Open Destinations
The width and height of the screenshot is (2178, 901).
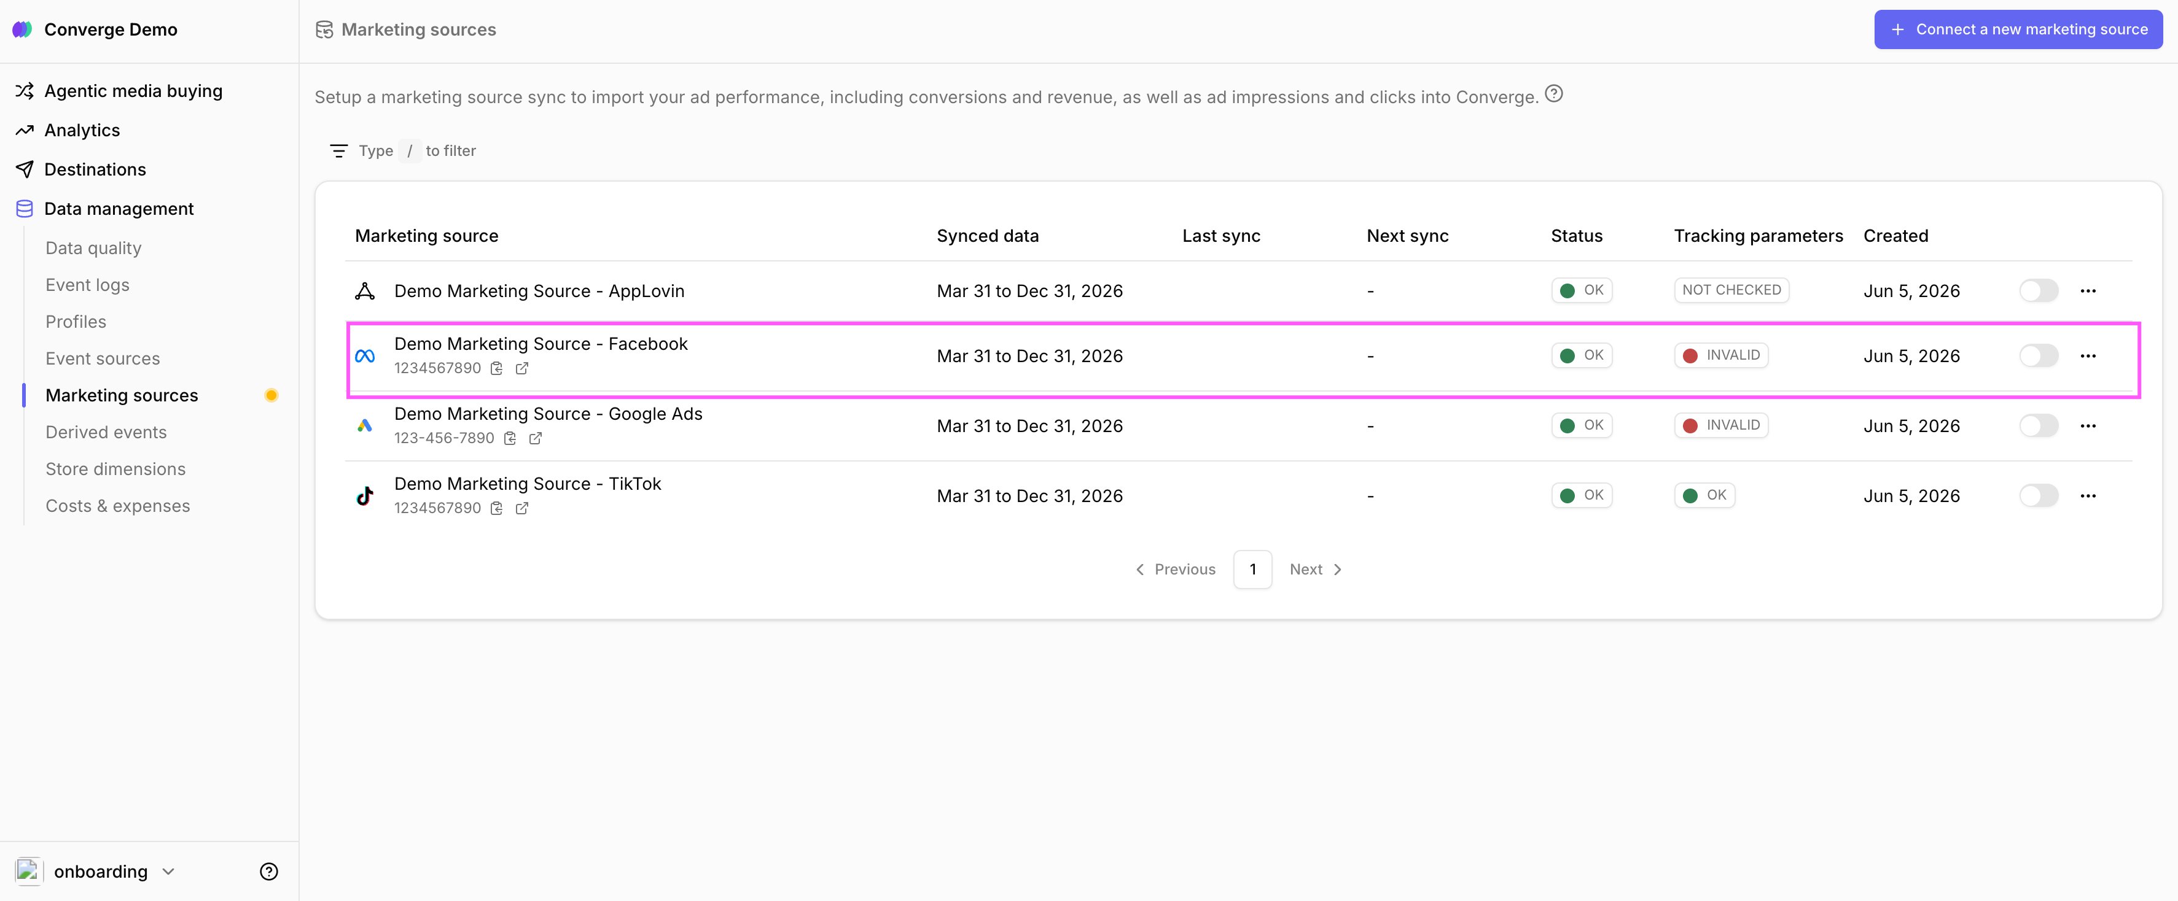pyautogui.click(x=95, y=169)
